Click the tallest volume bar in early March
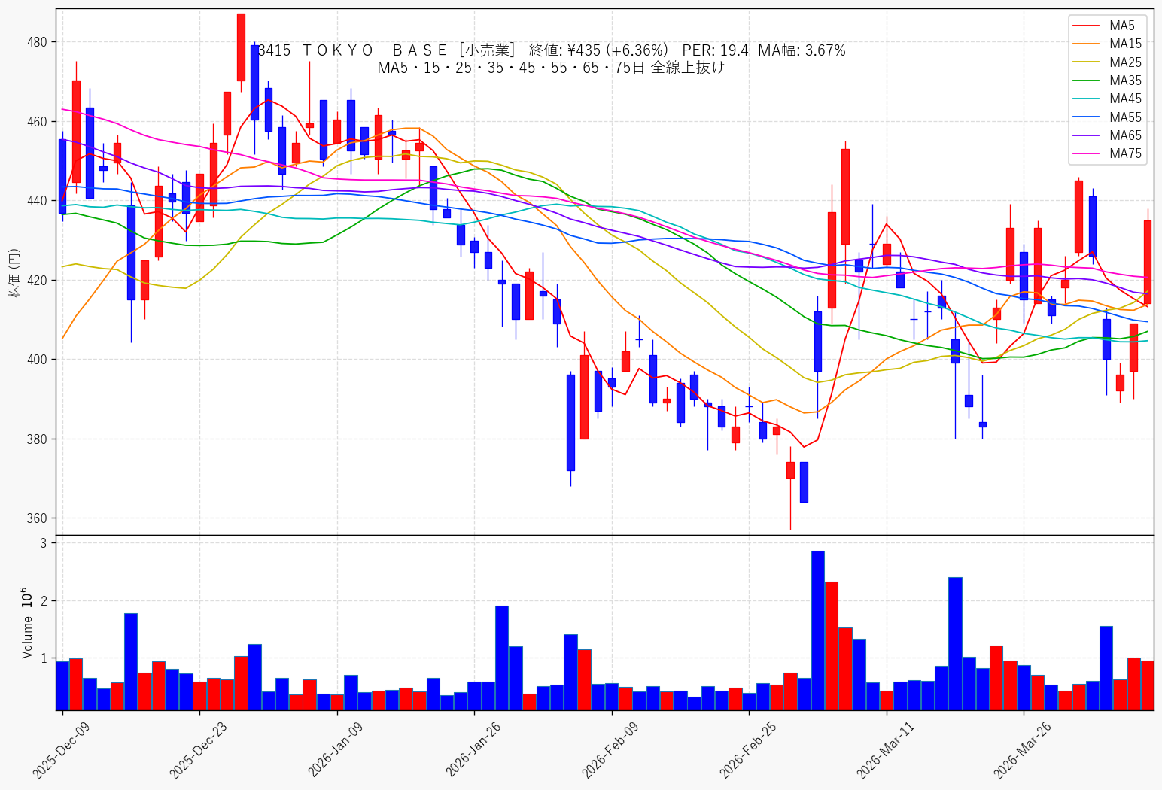 [817, 630]
